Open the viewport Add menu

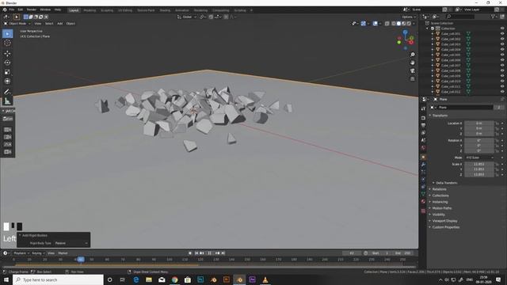point(60,24)
